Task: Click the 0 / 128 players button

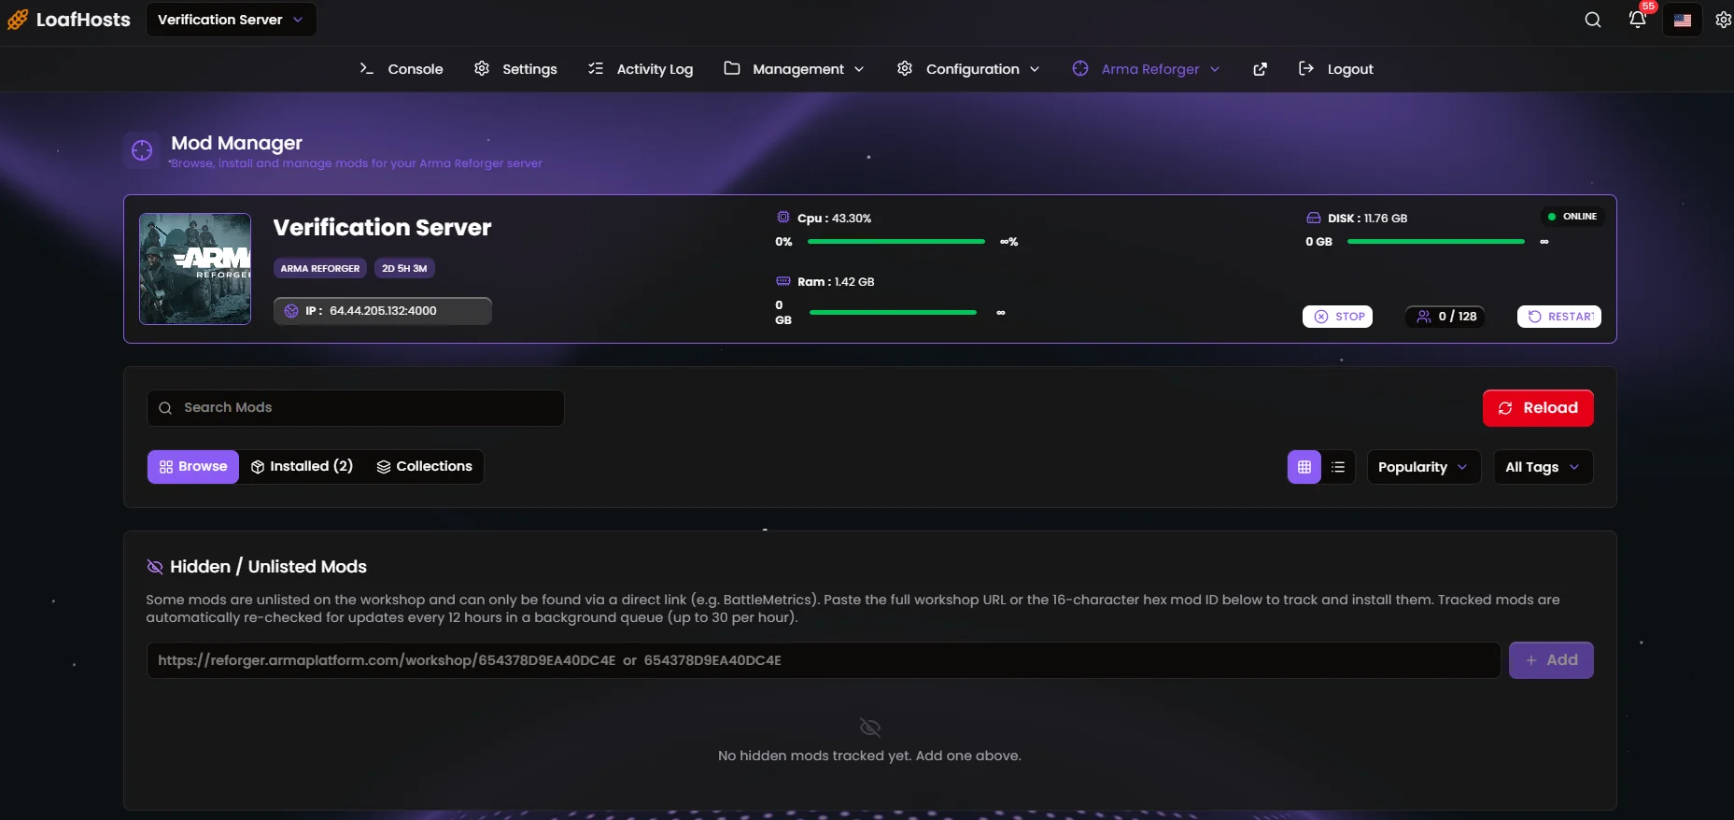Action: point(1445,317)
